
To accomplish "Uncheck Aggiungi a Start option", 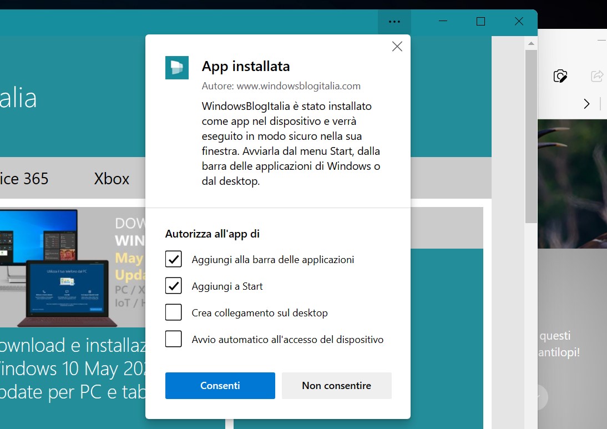I will [x=174, y=286].
